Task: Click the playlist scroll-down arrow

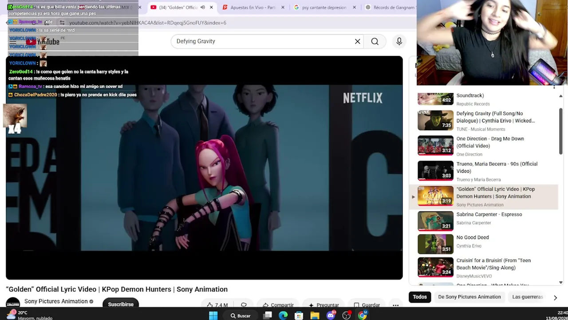Action: point(561,282)
